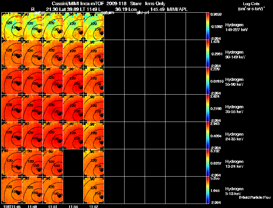
Task: Click the 'Hydrogen 55-90 keV' row label
Action: tap(234, 82)
